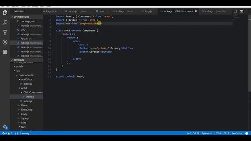The height and width of the screenshot is (141, 251).
Task: Open the Explorer view in activity bar
Action: pyautogui.click(x=5, y=13)
